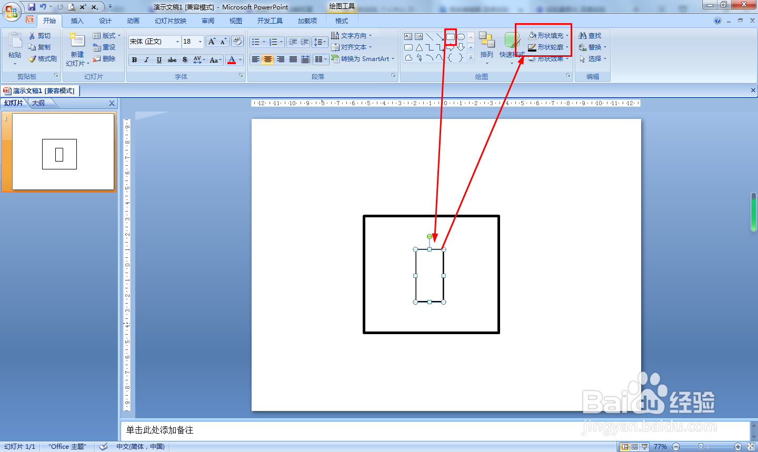The image size is (758, 452).
Task: Align text right
Action: pyautogui.click(x=281, y=59)
